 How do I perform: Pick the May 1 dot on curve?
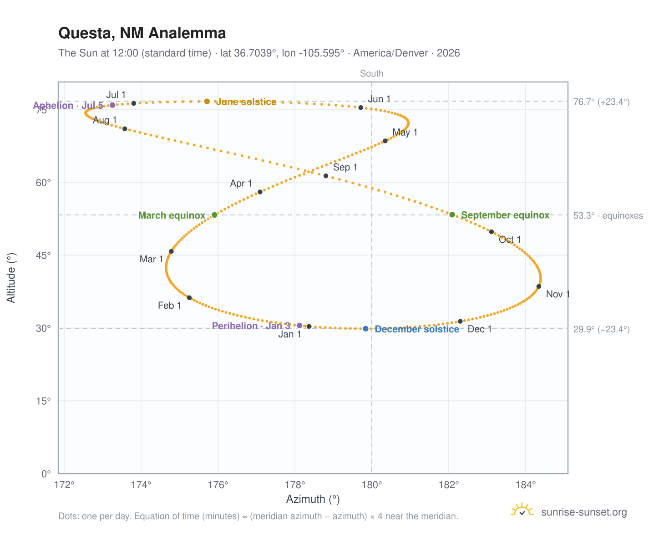tap(385, 141)
